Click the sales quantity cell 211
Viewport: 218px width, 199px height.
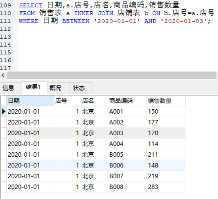coord(166,155)
